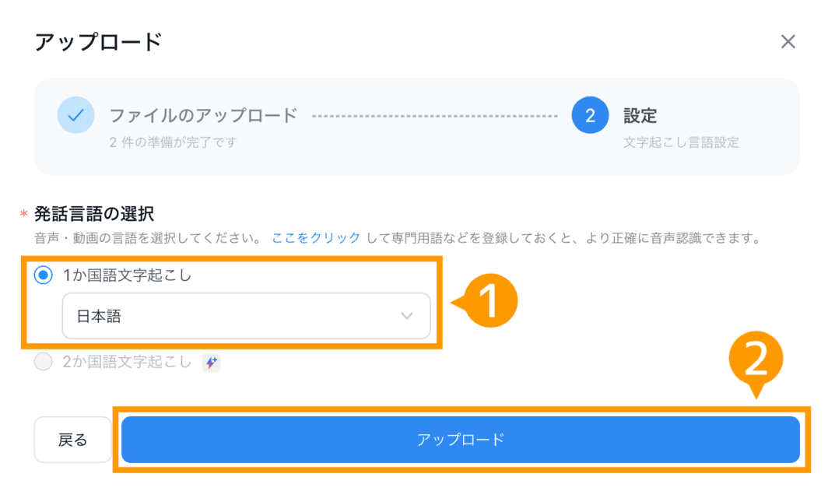Open the 日本語 language dropdown

point(246,316)
